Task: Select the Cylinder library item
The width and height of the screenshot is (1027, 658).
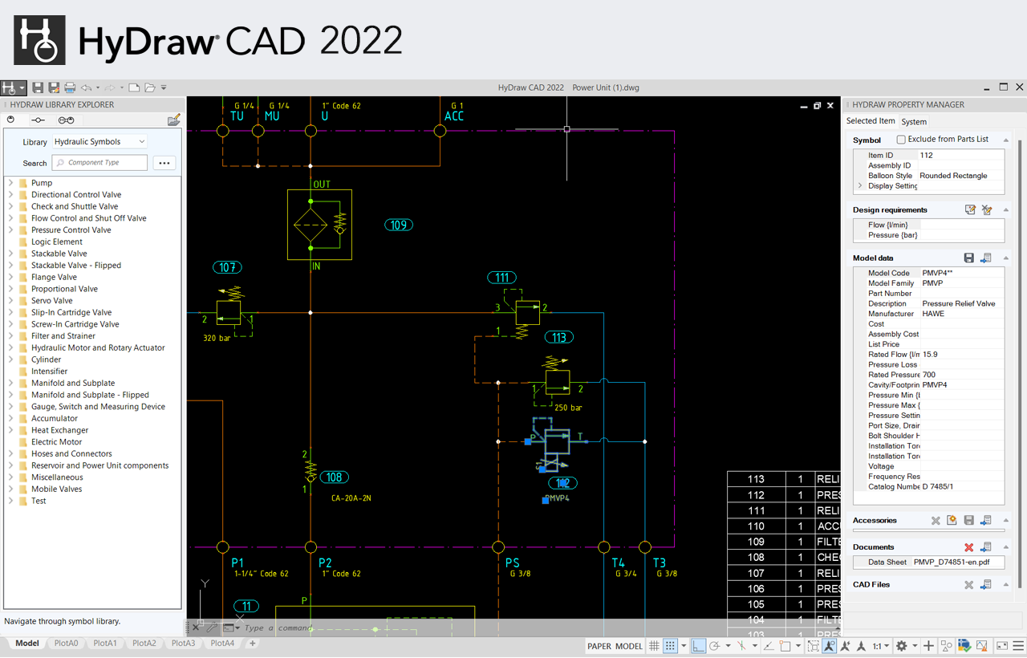Action: (x=46, y=359)
